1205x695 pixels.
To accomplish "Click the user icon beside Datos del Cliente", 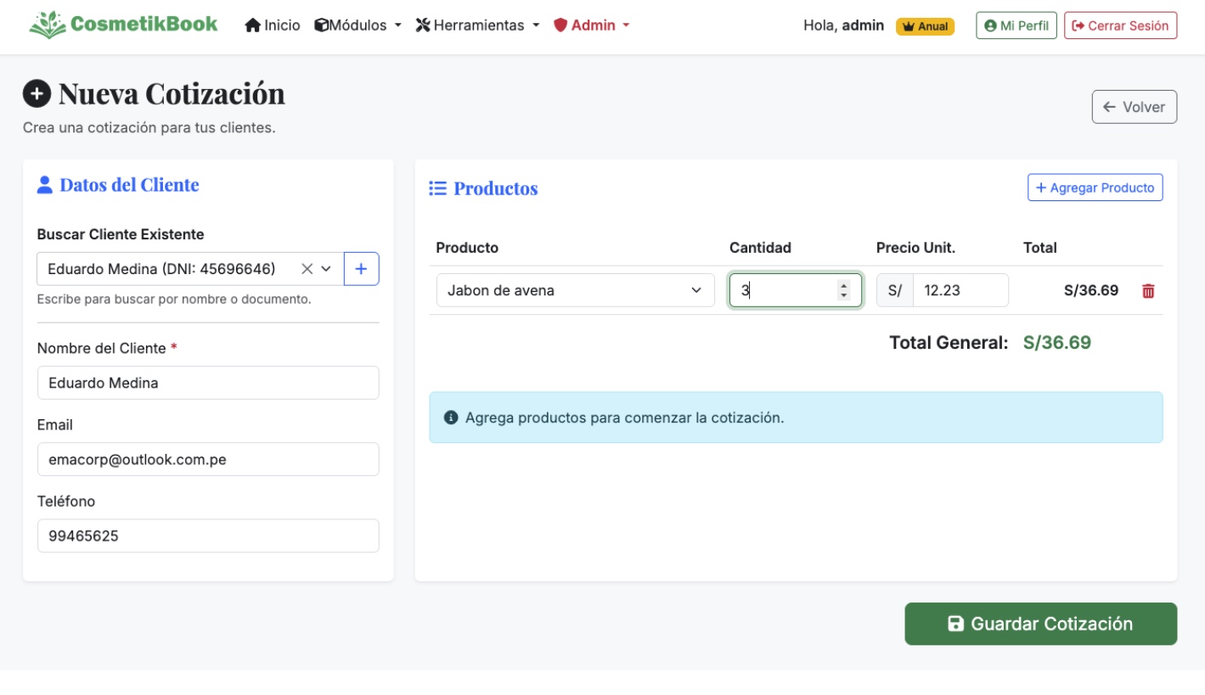I will click(45, 185).
